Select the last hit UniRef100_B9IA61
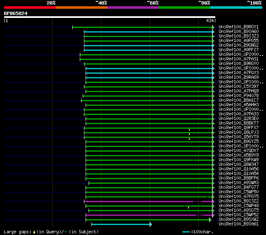Image resolution: width=266 pixels, height=235 pixels. point(238,224)
